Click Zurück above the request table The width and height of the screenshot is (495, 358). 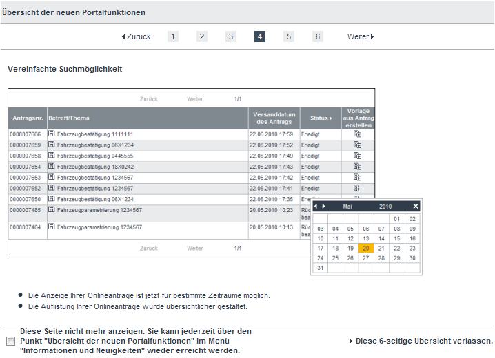149,99
